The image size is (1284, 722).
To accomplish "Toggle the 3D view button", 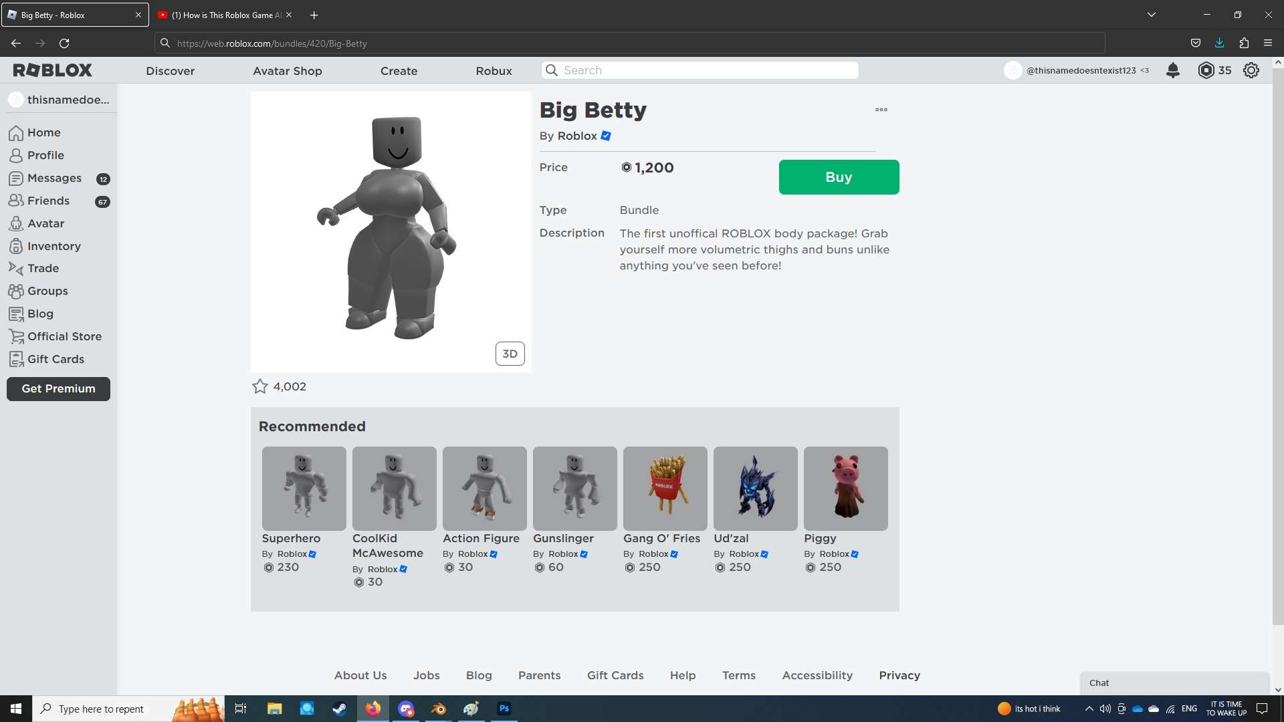I will [510, 354].
